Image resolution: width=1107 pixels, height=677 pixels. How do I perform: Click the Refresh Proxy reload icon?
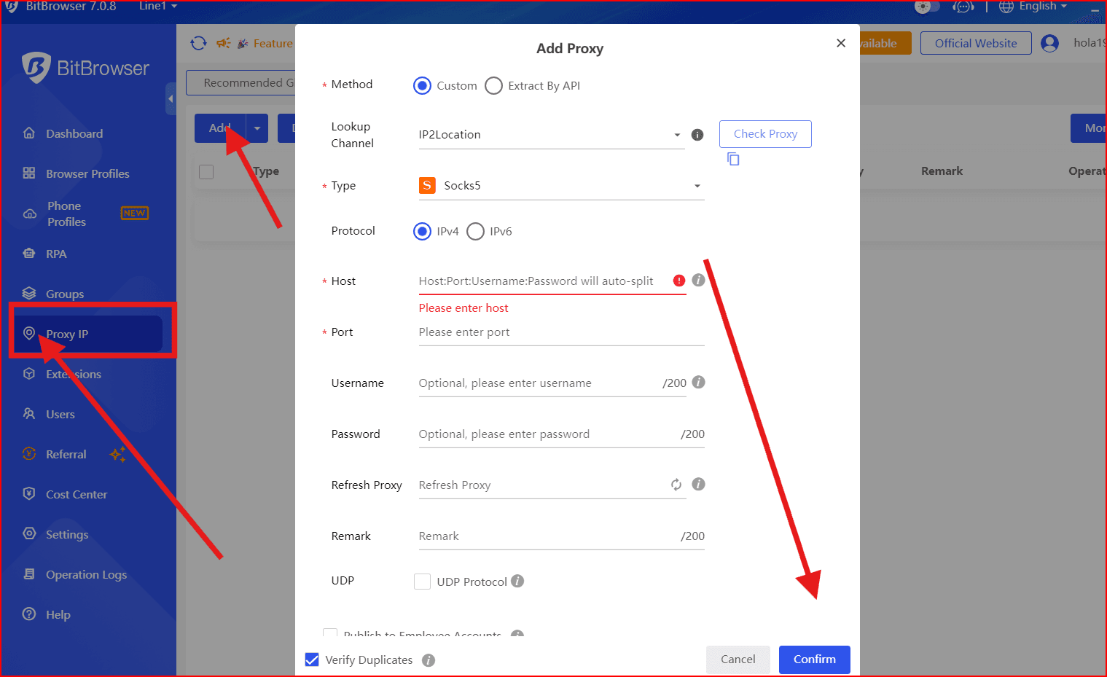coord(676,485)
